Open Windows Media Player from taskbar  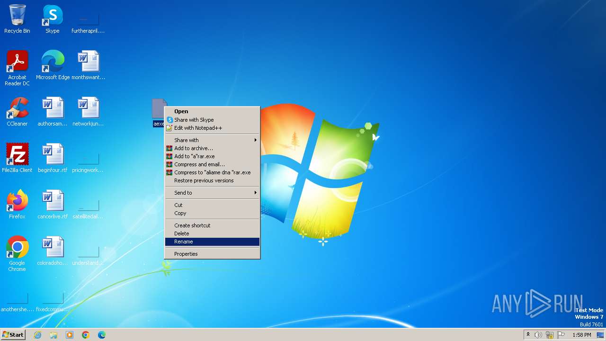[x=70, y=335]
